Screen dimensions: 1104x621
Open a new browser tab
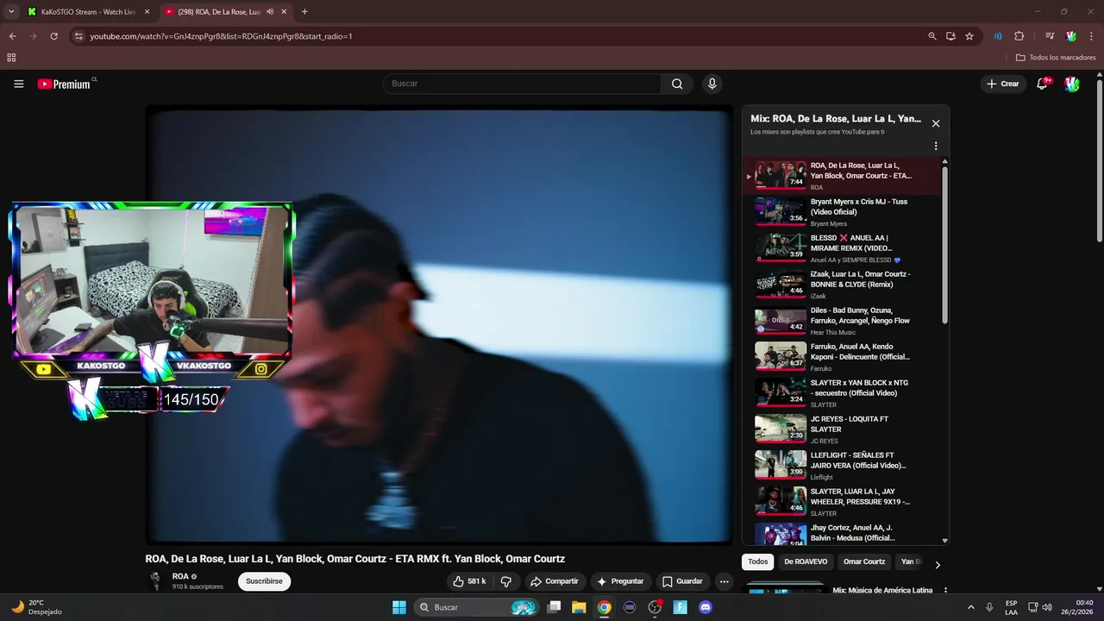point(304,11)
